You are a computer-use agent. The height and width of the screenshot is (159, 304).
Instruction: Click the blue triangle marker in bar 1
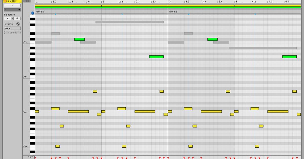pyautogui.click(x=56, y=14)
